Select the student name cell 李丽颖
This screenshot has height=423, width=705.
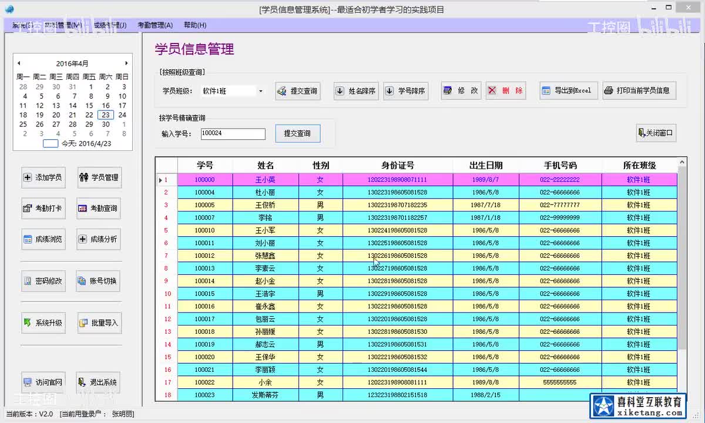(266, 370)
